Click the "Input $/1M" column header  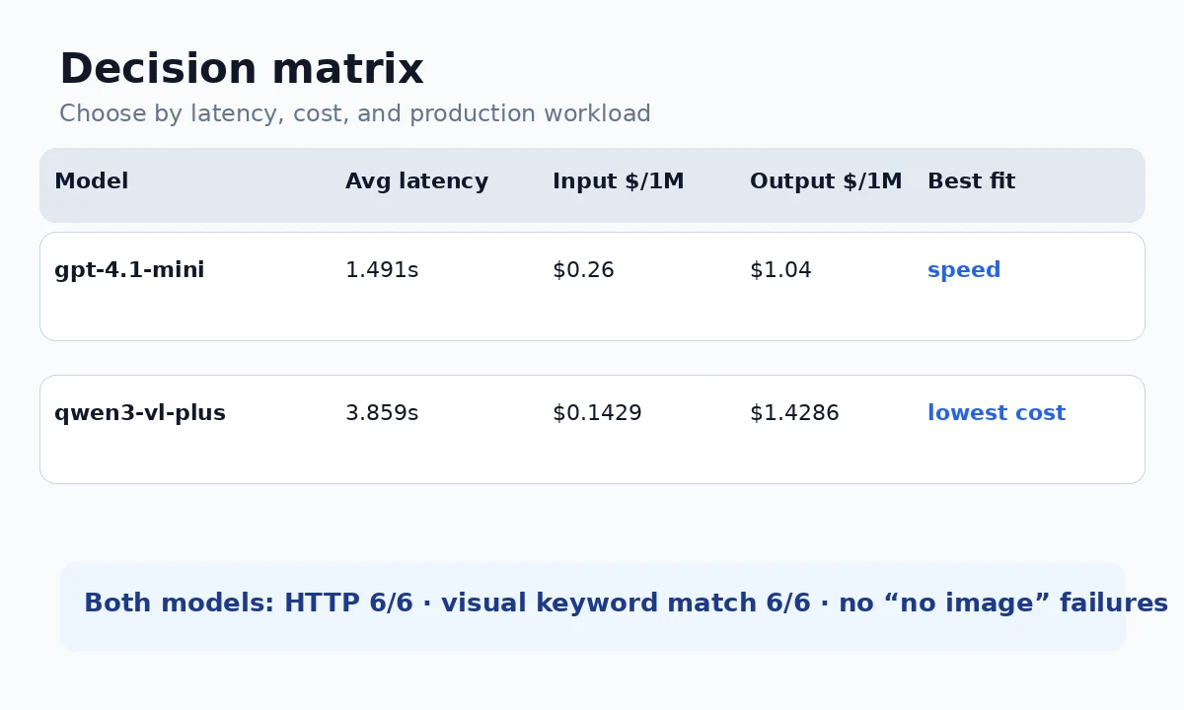pyautogui.click(x=618, y=181)
